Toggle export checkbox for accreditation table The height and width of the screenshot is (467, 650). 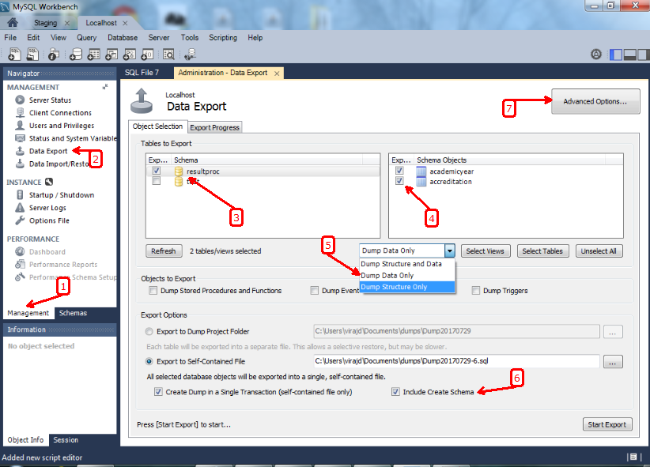pos(399,181)
